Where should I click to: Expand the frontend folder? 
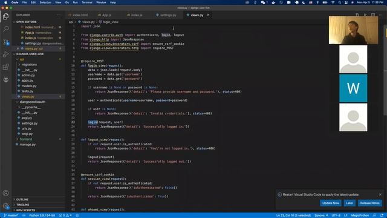(25, 139)
